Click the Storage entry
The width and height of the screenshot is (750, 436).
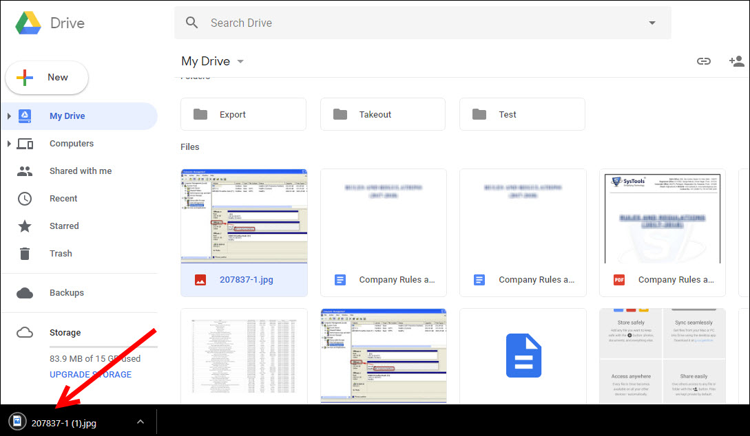coord(65,332)
